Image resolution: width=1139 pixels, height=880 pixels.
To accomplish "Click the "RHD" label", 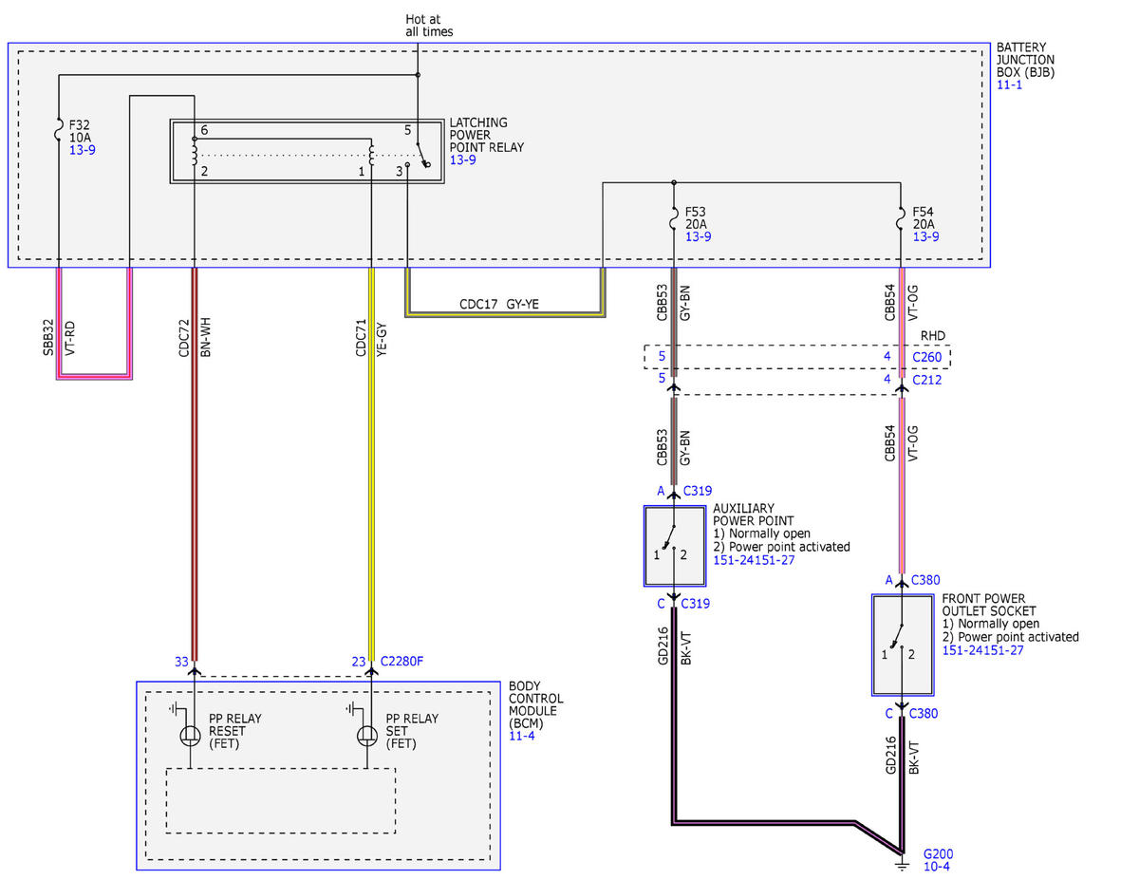I will [933, 335].
